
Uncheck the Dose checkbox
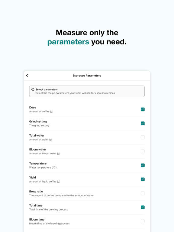(143, 109)
